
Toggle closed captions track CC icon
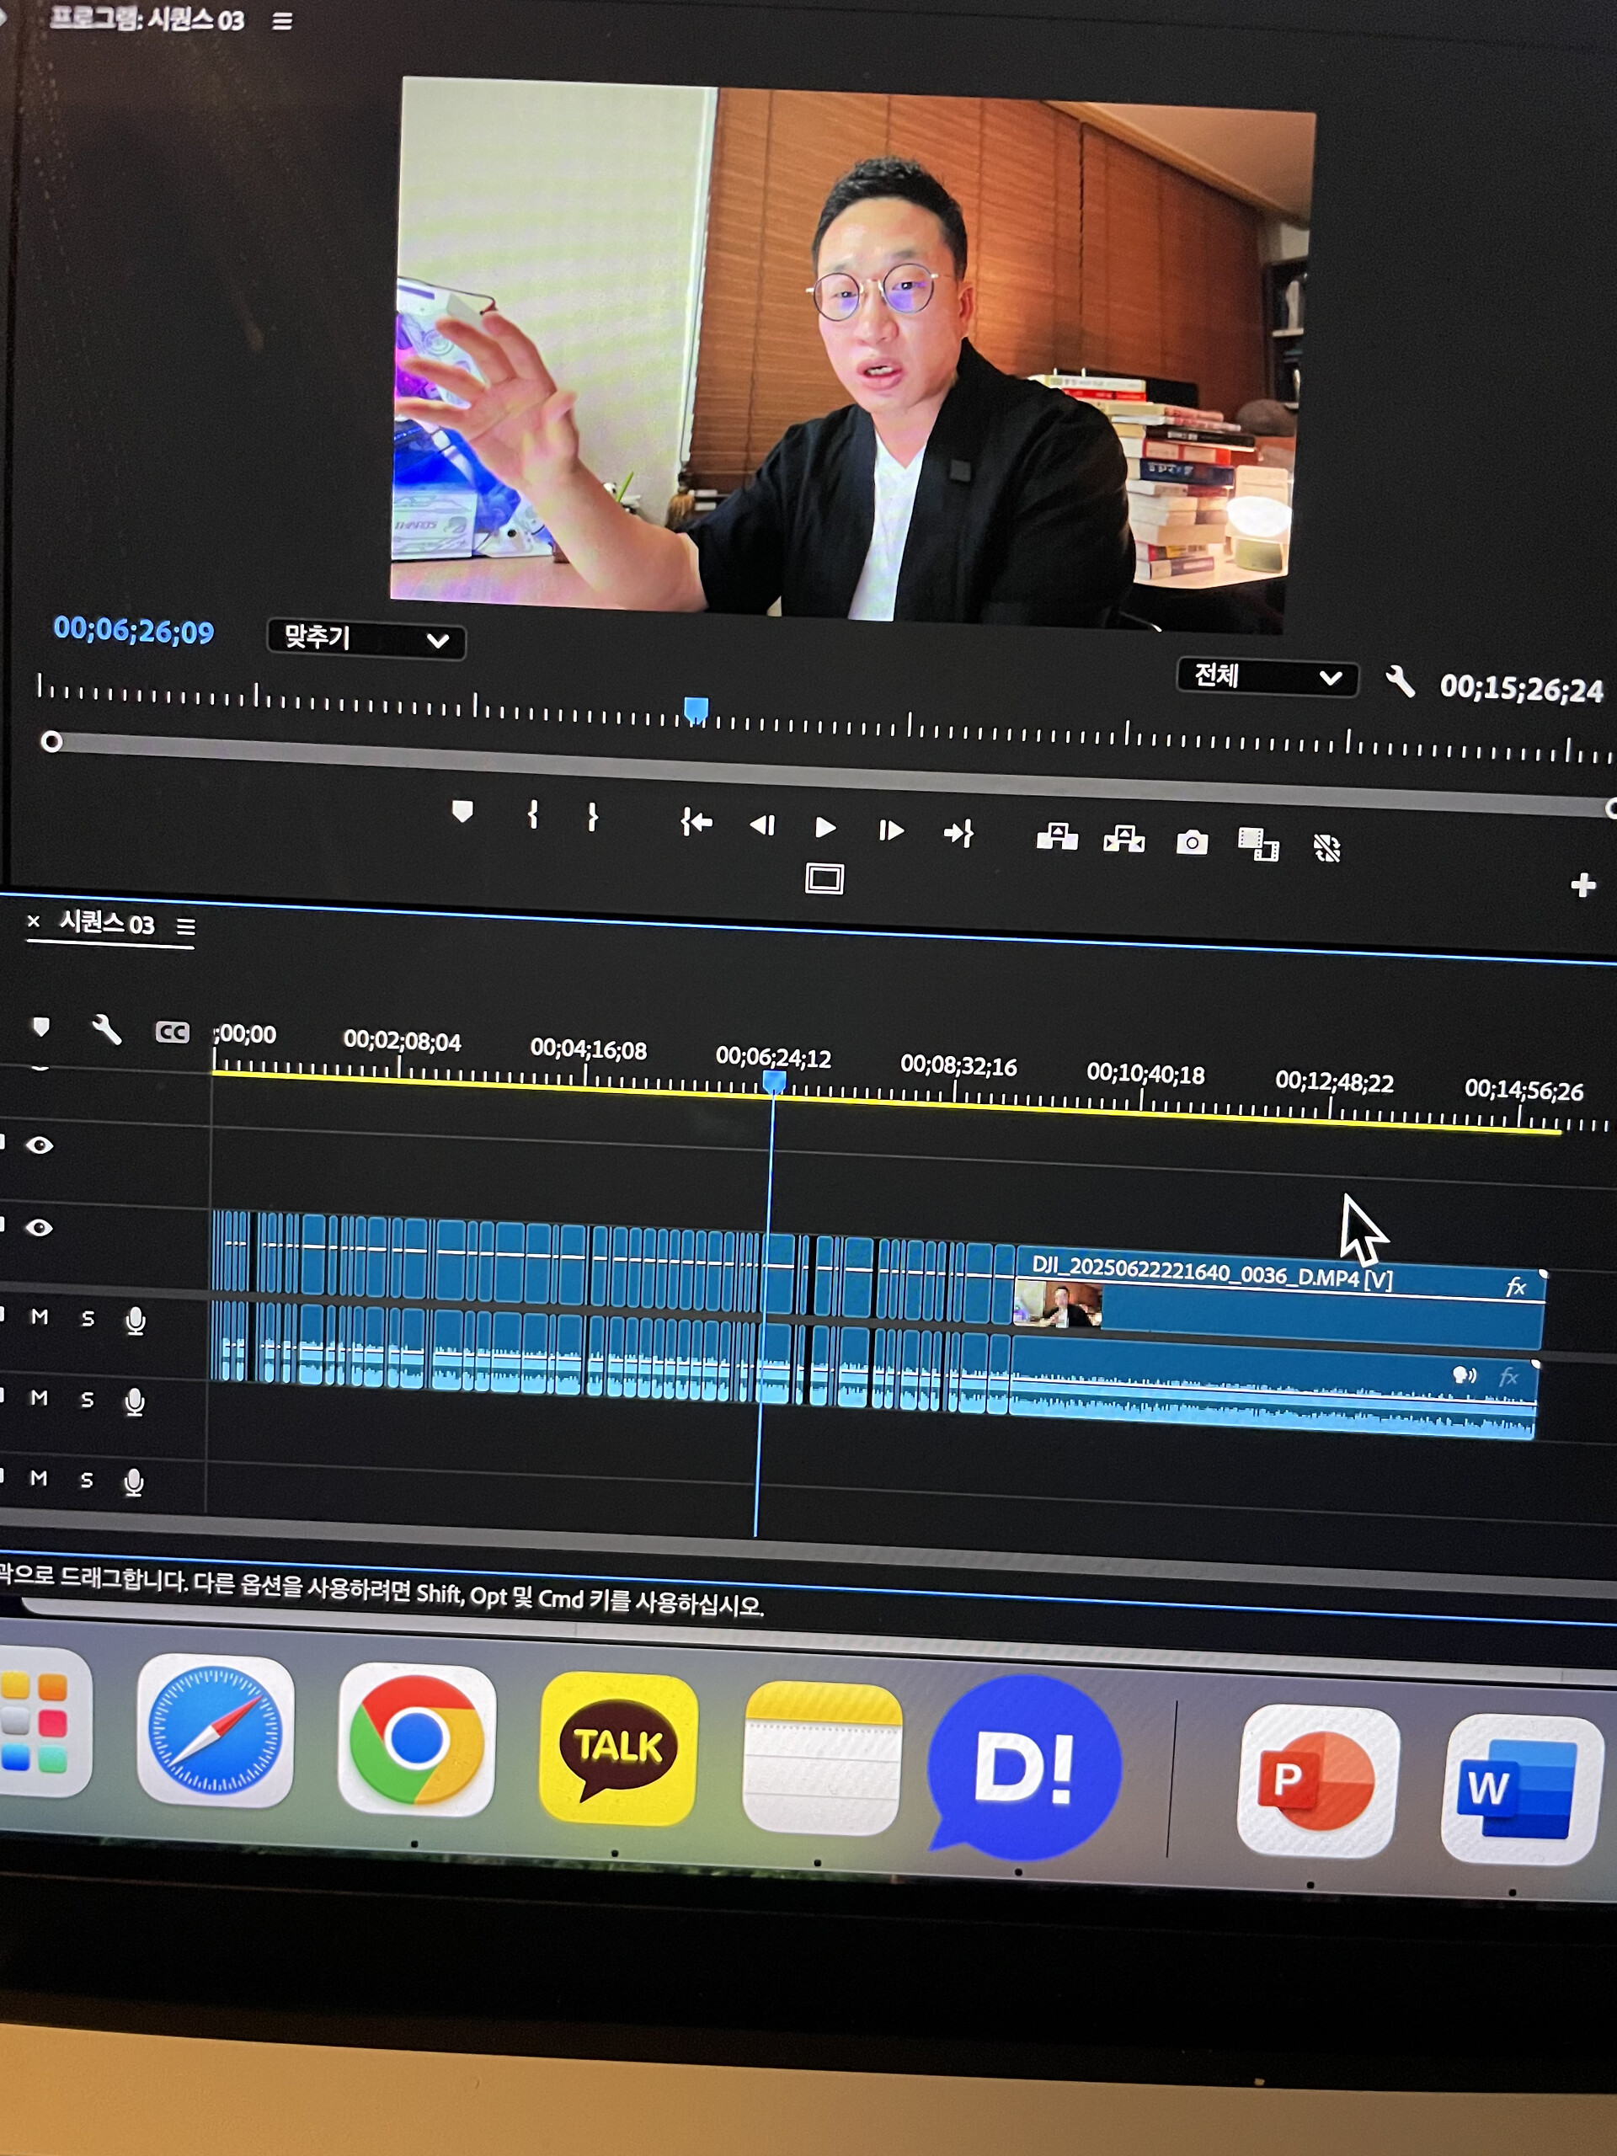pos(173,1033)
